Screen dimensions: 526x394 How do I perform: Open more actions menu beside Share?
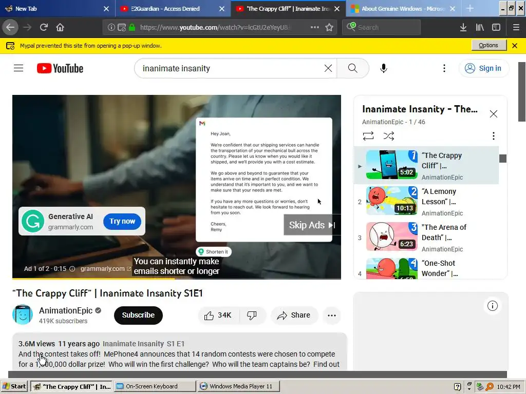point(331,316)
